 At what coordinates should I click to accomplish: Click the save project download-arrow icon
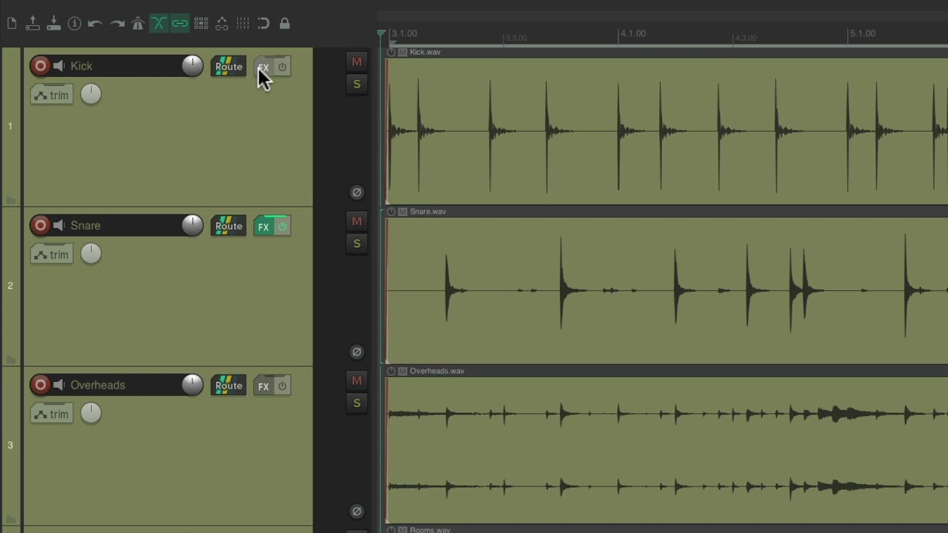point(53,24)
